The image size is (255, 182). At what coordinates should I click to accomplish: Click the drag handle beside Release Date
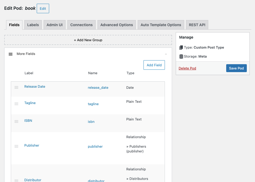pyautogui.click(x=16, y=87)
